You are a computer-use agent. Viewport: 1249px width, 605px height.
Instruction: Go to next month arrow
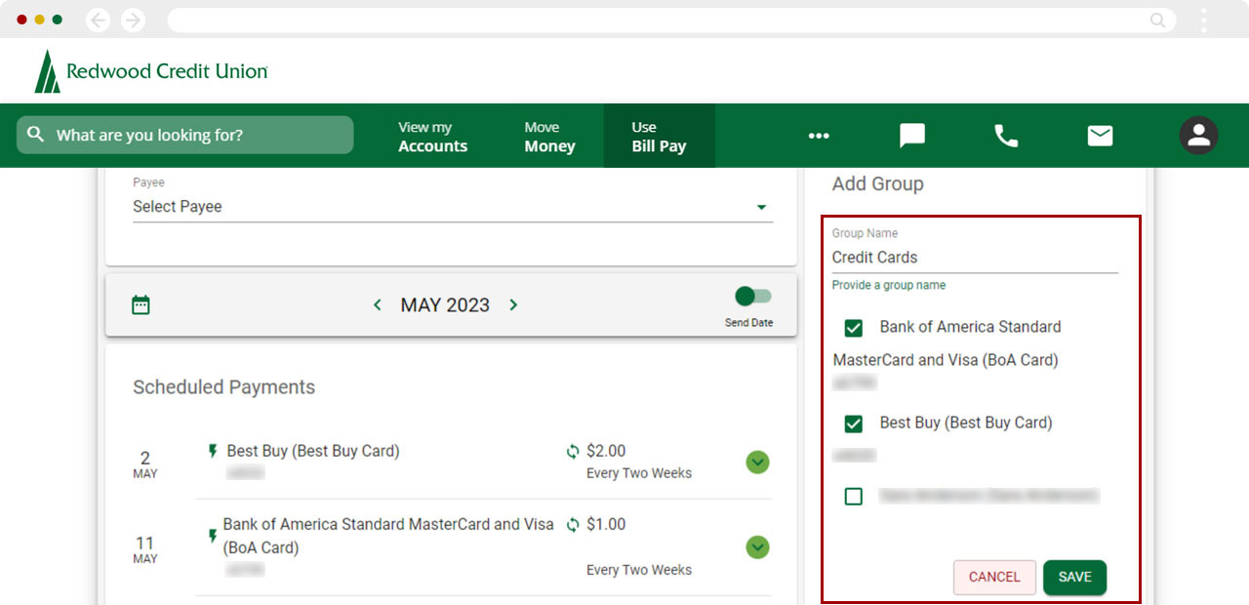(x=513, y=305)
